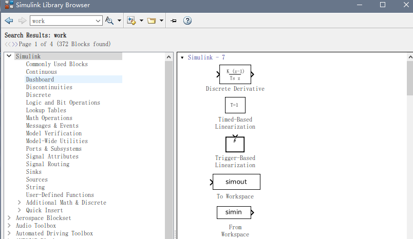The image size is (413, 239).
Task: Click the results pane scrollbar thumb
Action: click(410, 78)
